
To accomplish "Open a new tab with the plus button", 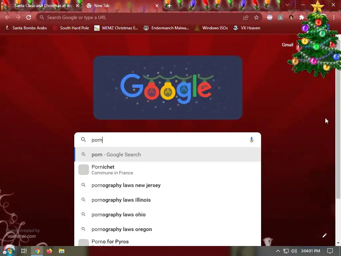I will point(169,6).
